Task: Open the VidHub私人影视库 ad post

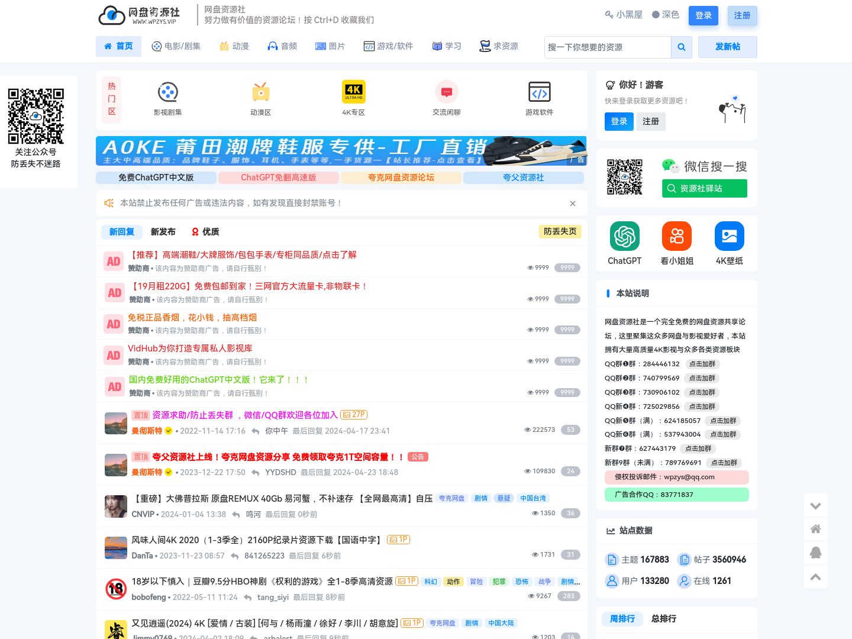Action: tap(190, 348)
